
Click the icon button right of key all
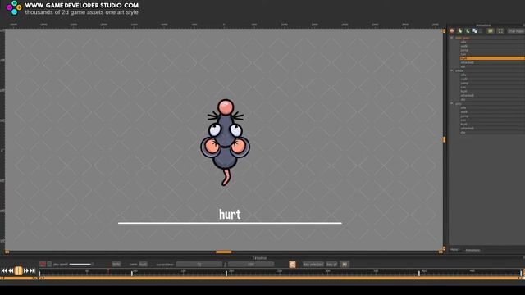pyautogui.click(x=345, y=264)
